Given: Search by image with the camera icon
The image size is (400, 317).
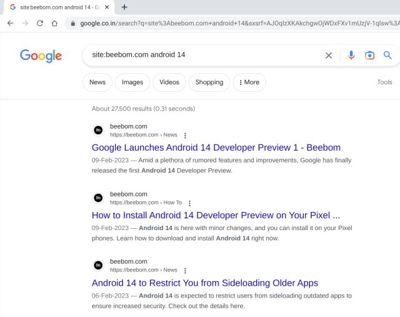Looking at the screenshot, I should (369, 55).
